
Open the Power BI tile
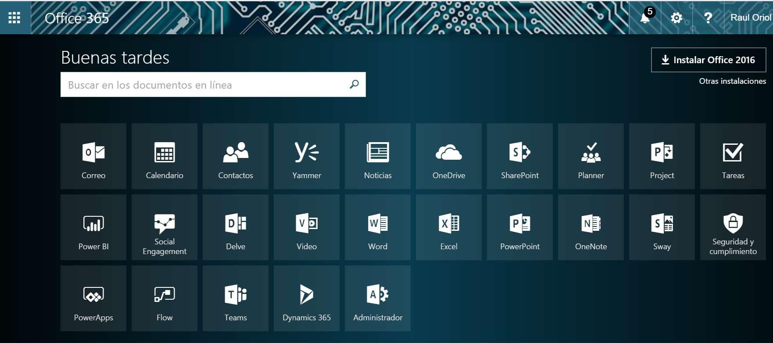click(93, 227)
